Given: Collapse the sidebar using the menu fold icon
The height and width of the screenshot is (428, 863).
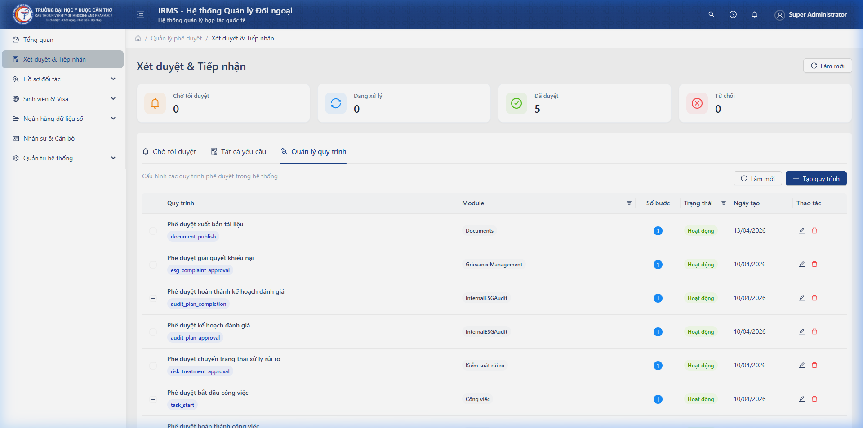Looking at the screenshot, I should coord(140,14).
